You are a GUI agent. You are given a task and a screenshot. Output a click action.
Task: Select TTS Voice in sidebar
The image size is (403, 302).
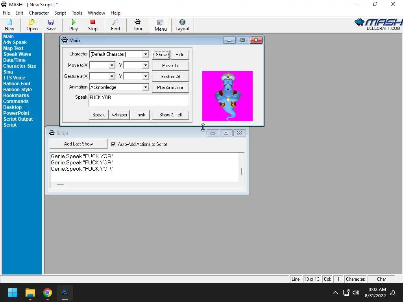(14, 78)
